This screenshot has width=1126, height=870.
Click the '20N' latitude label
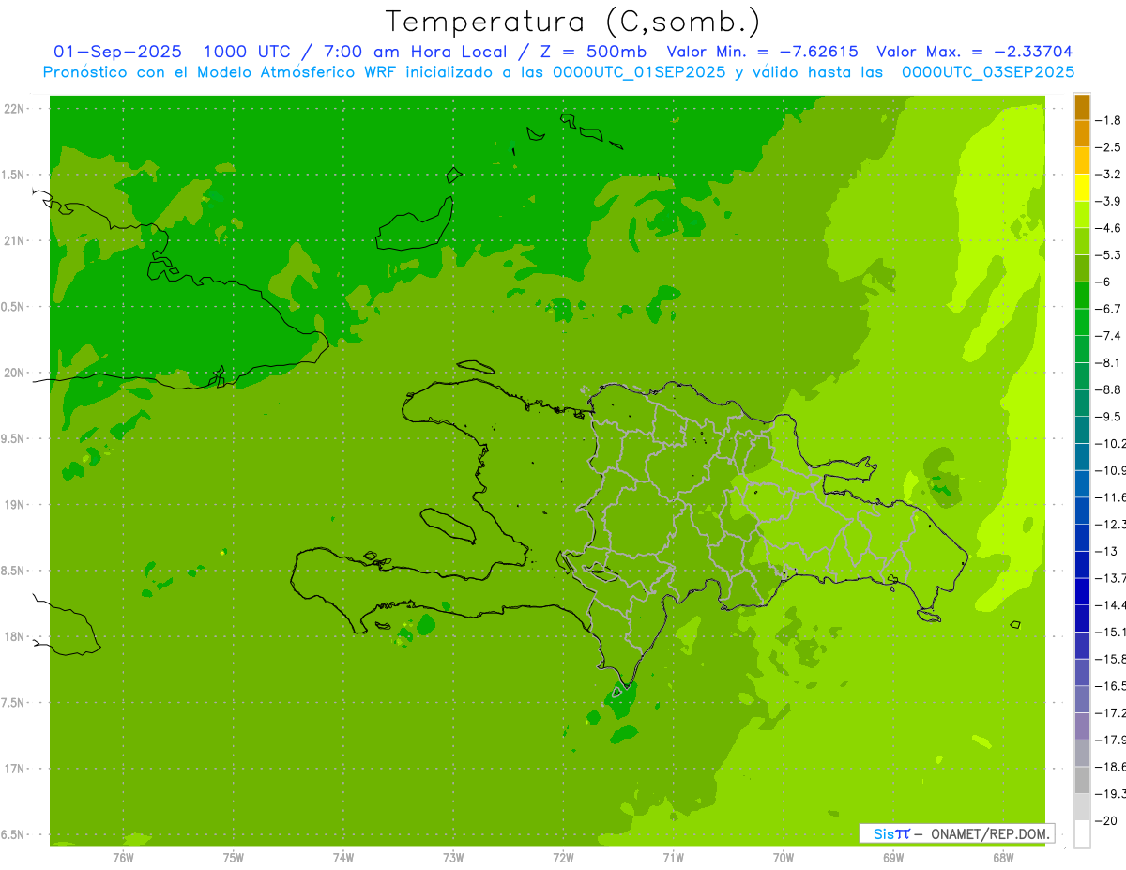(13, 373)
